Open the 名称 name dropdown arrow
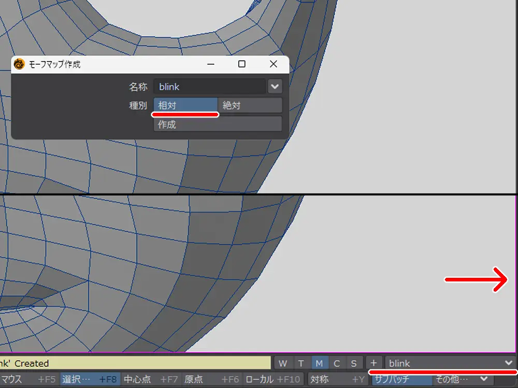Screen dimensions: 518x388 pos(275,86)
